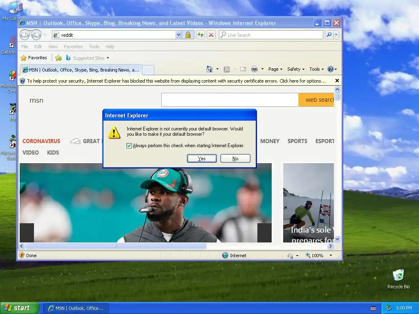Expand the address bar history dropdown

178,35
